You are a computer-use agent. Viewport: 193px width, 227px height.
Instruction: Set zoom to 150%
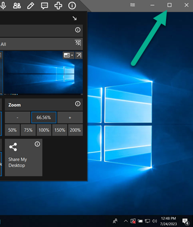[60, 130]
